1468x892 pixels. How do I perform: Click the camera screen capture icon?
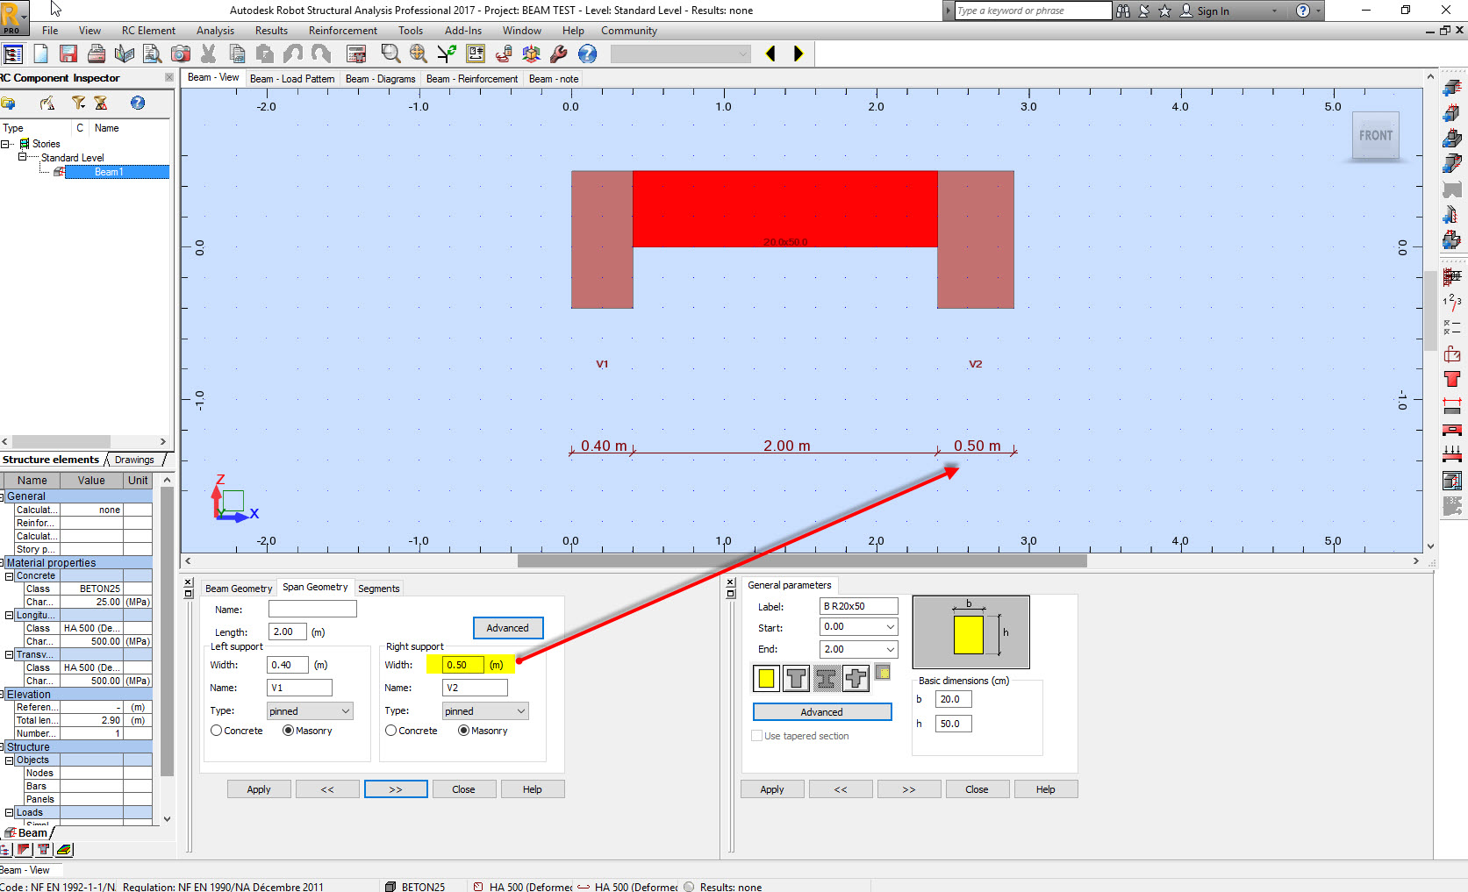point(181,54)
